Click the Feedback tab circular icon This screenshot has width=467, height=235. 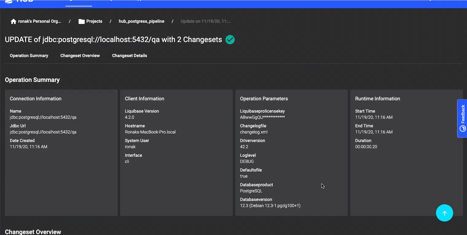pyautogui.click(x=463, y=129)
